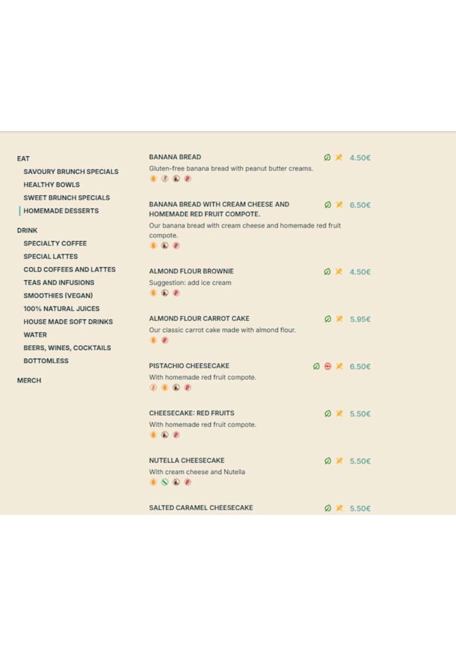Screen dimensions: 456x646
Task: Click the gluten-free wheat icon for Almond Flour Brownie
Action: (x=339, y=272)
